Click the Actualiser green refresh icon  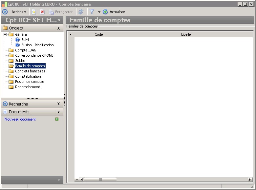(x=105, y=12)
